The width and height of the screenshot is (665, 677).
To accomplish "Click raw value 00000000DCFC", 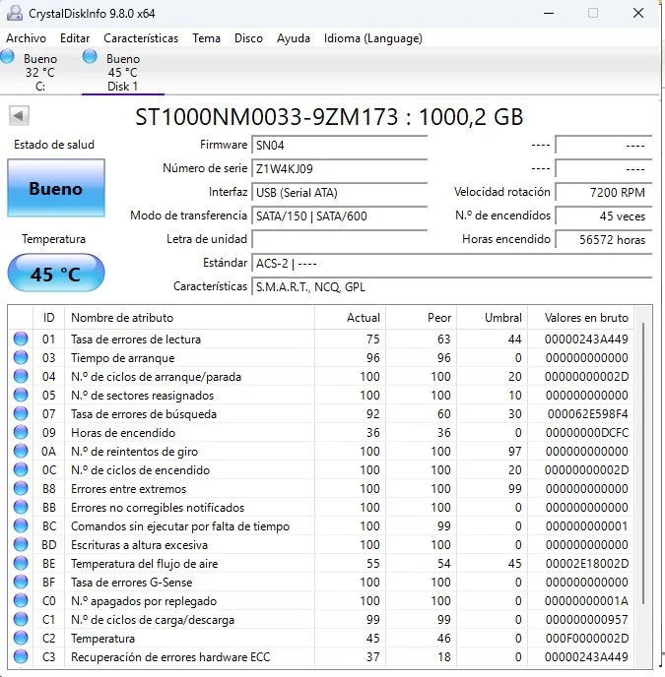I will (x=587, y=433).
